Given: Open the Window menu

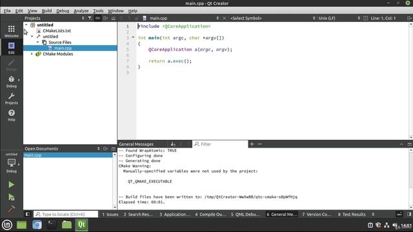Looking at the screenshot, I should pos(116,11).
